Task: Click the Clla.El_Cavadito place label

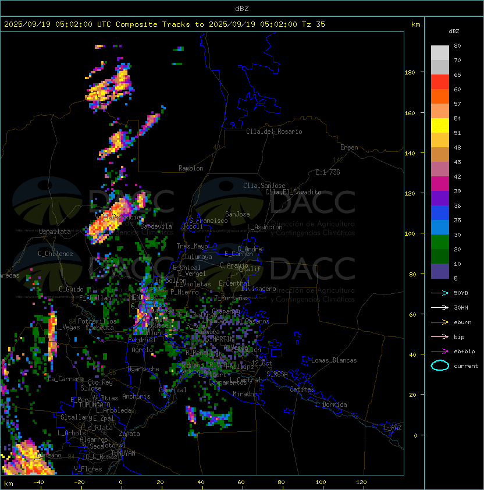Action: point(293,192)
